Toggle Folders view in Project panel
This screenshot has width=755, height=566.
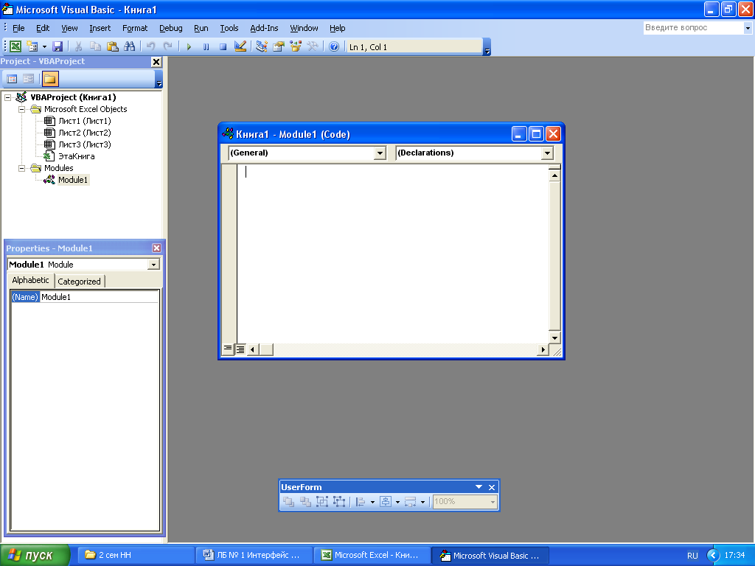50,78
